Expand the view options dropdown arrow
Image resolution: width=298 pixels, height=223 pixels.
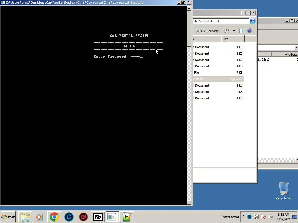pyautogui.click(x=234, y=31)
